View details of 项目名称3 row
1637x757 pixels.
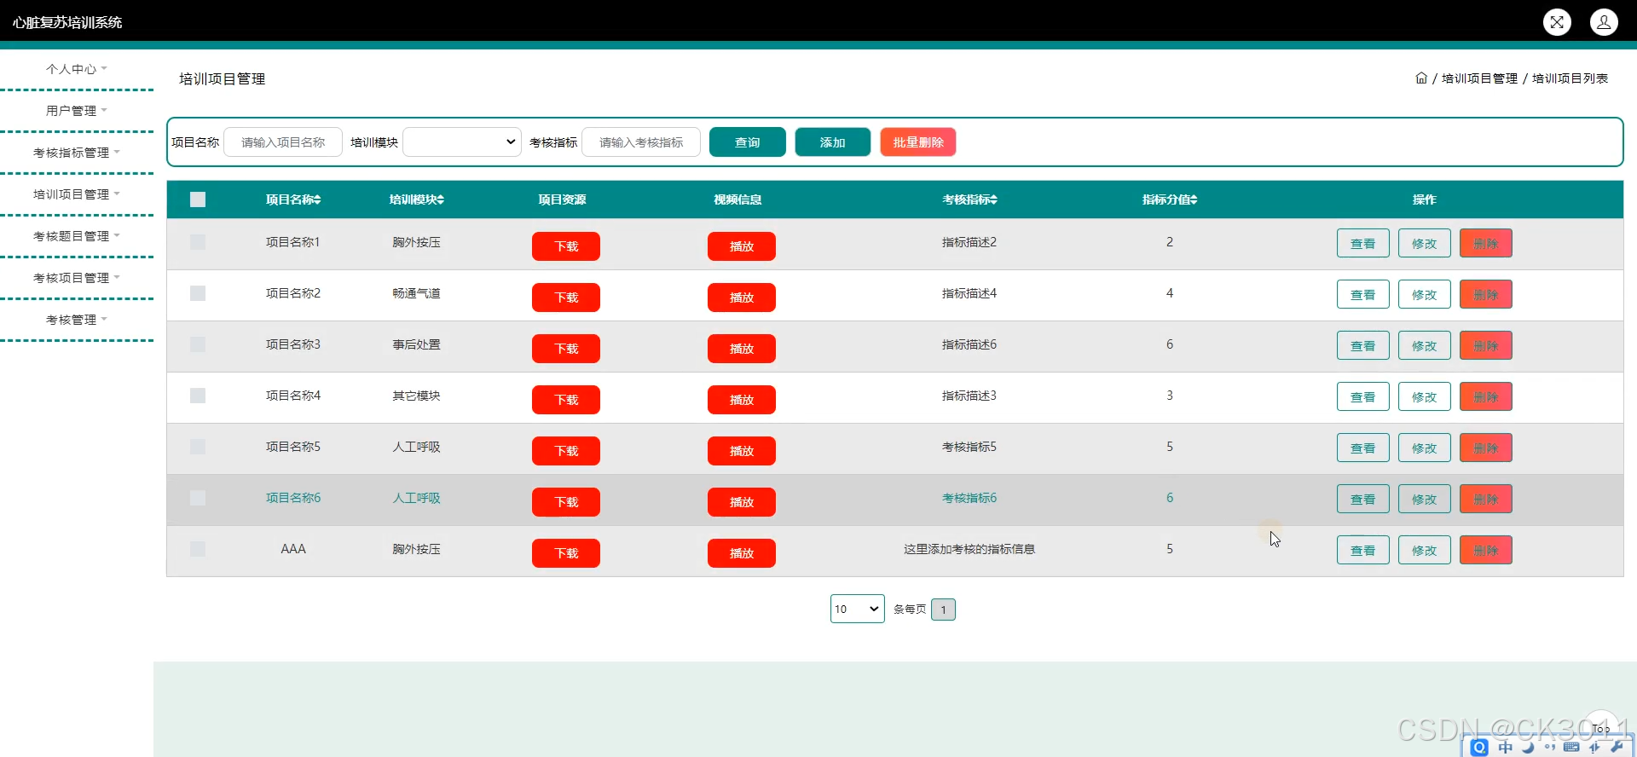[1363, 345]
